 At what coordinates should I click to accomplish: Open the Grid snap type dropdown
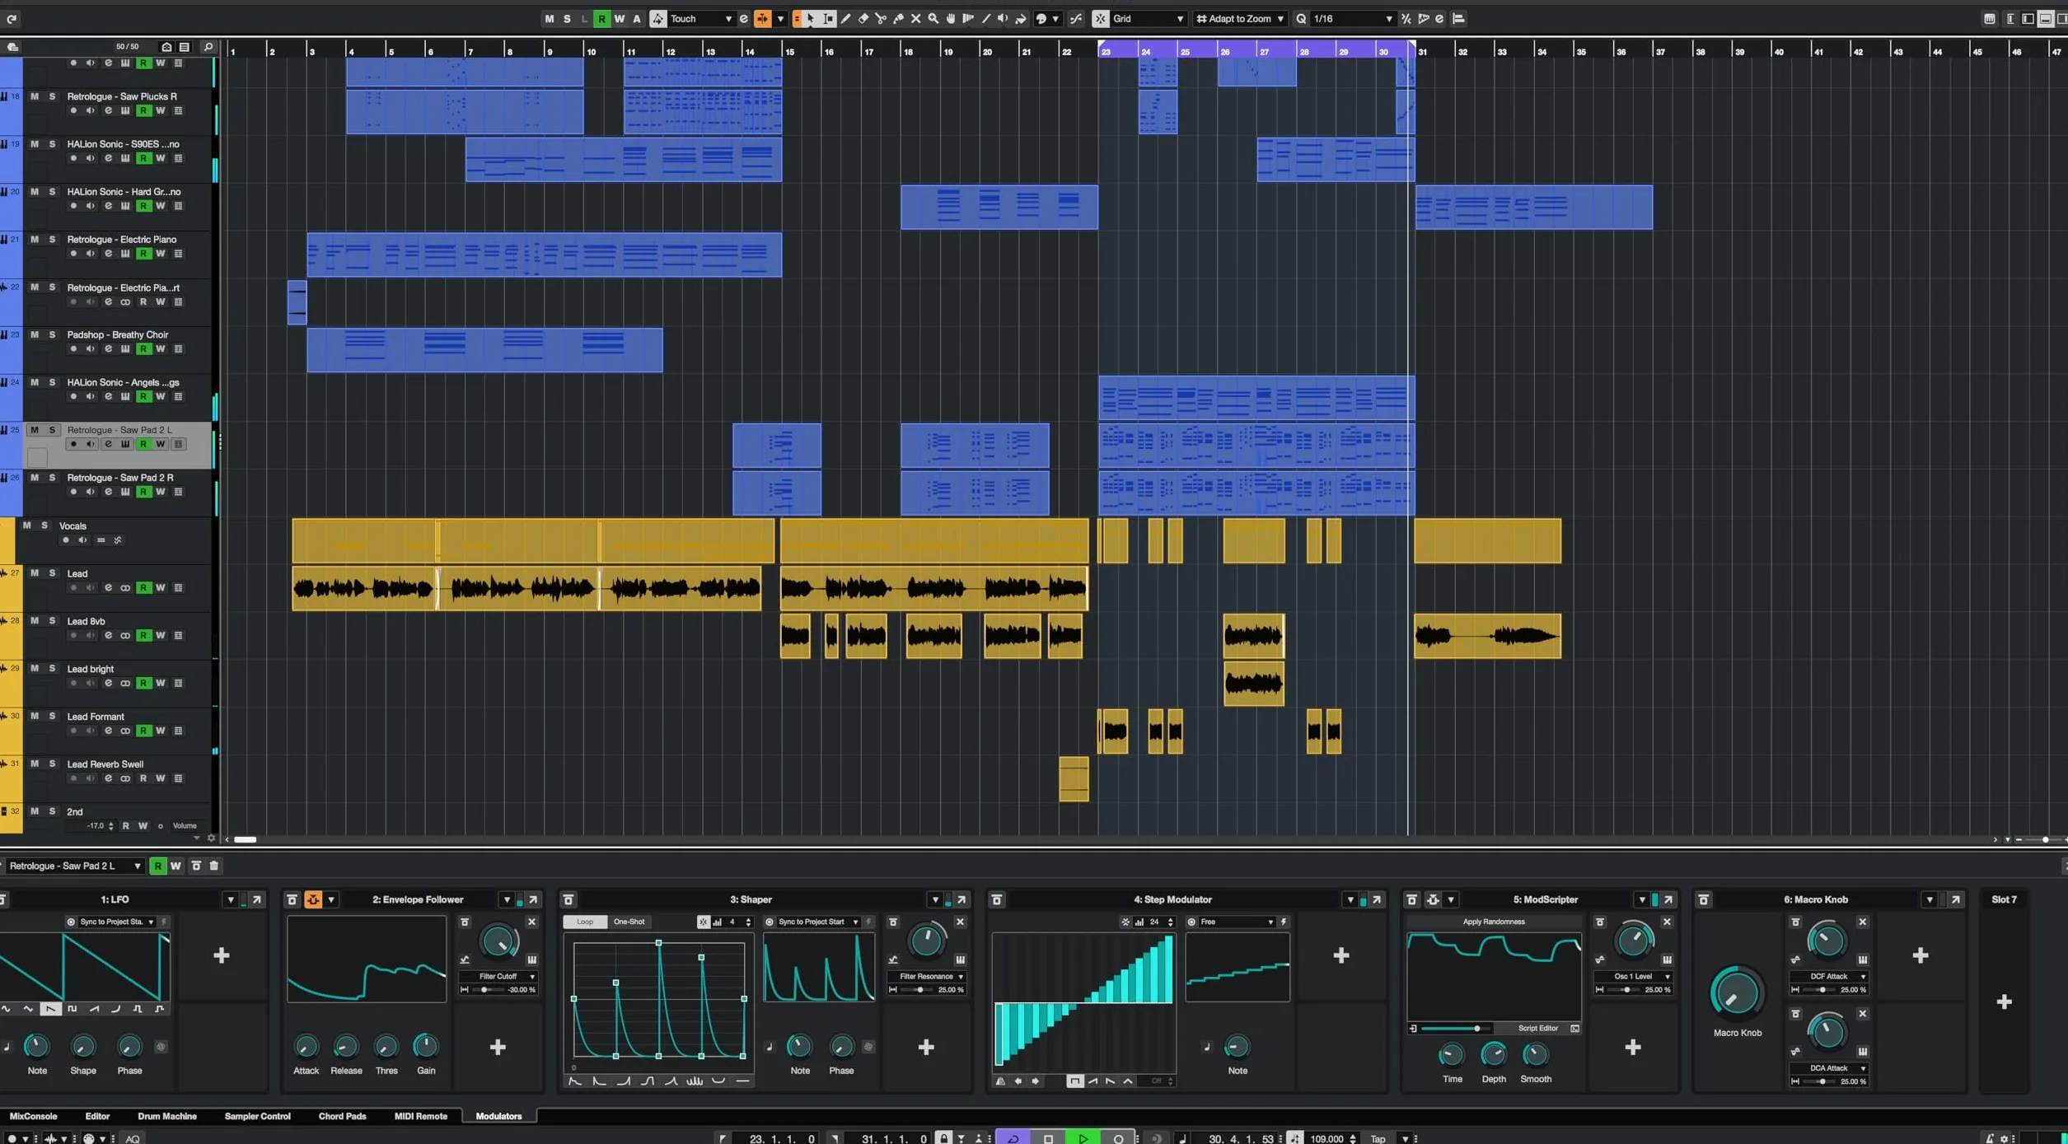coord(1149,18)
